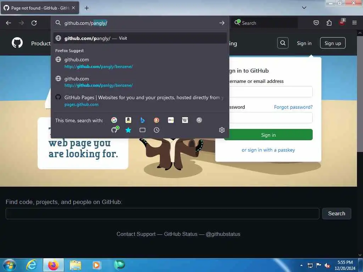The height and width of the screenshot is (272, 363).
Task: Click 'or sign in with a passkey'
Action: [268, 150]
